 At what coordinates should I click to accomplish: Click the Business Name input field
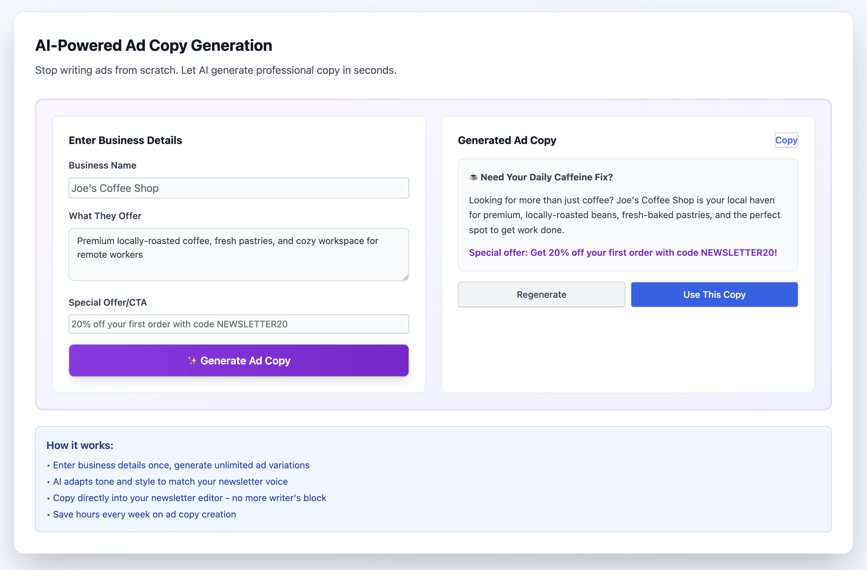pos(239,188)
